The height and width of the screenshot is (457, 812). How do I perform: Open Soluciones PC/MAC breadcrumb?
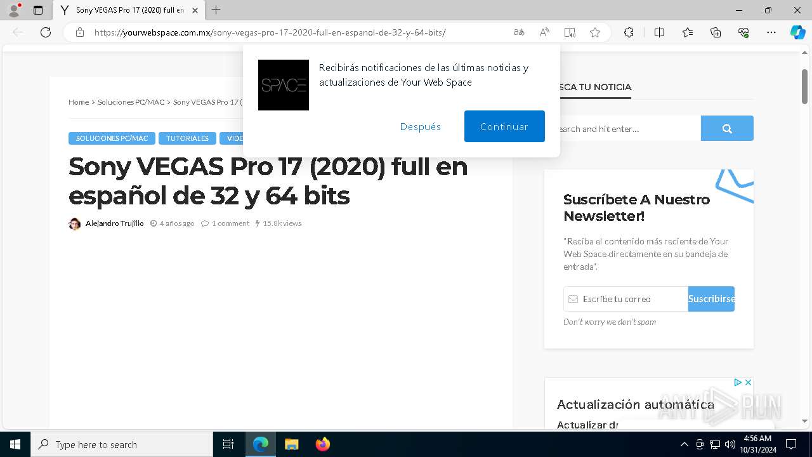131,102
